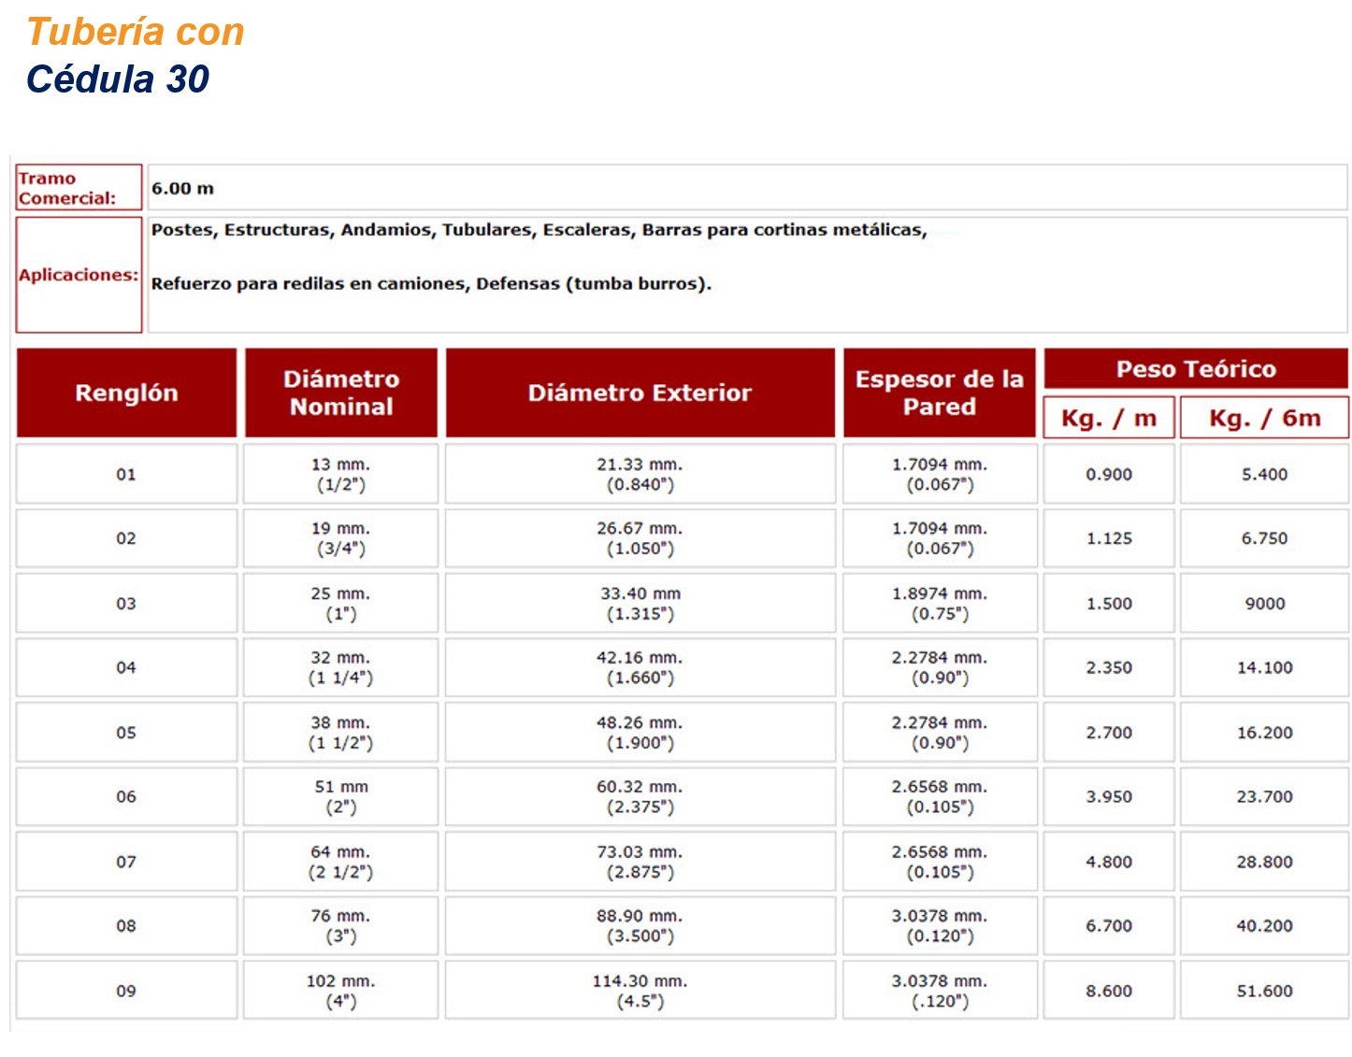Click row 01 renglón cell
Screen dimensions: 1352x1057
(126, 475)
